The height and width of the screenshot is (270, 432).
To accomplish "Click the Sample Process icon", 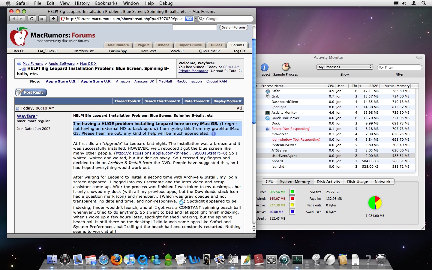I will point(286,67).
